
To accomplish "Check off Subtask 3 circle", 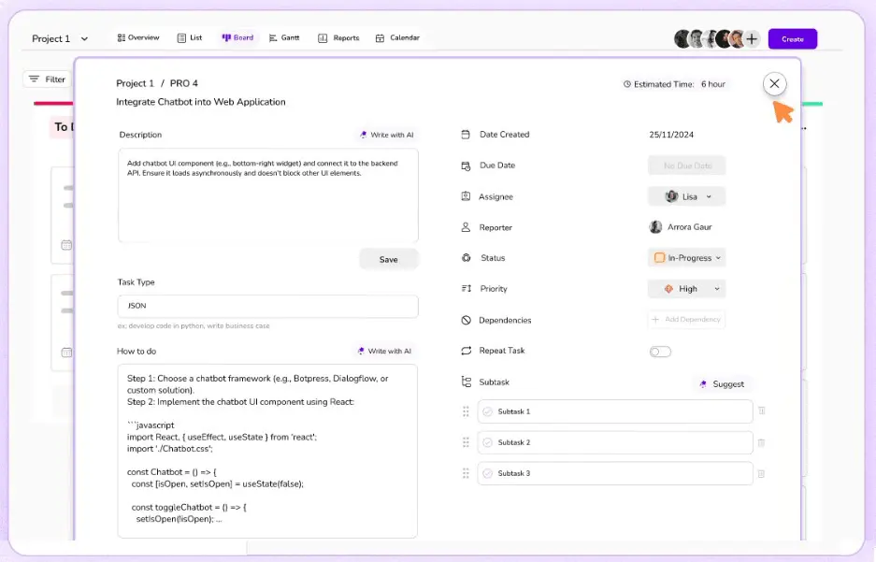I will pos(487,474).
